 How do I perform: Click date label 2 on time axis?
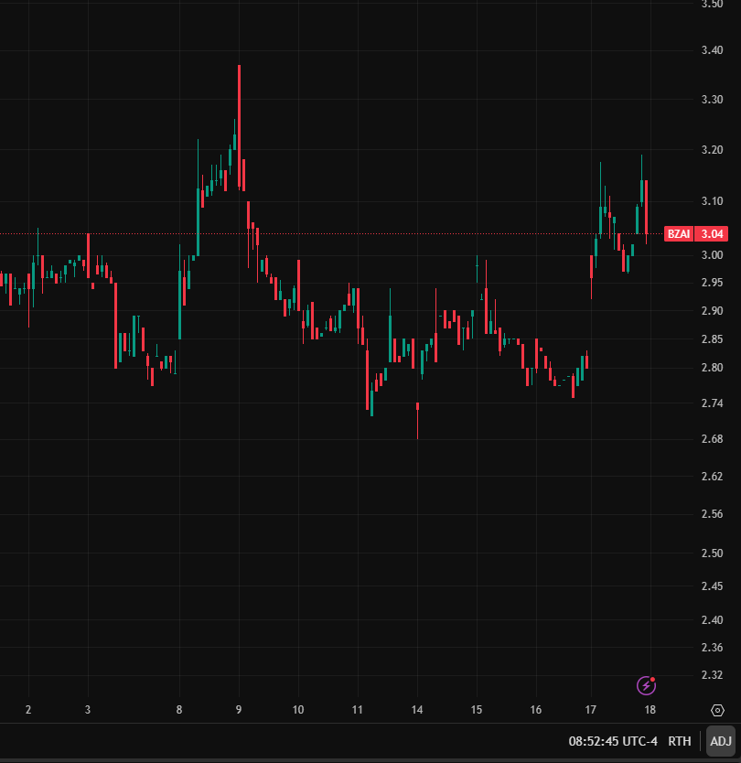(28, 710)
